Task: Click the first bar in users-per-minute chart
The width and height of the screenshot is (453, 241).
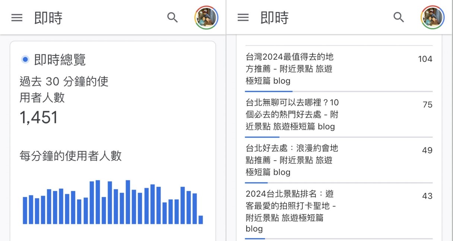Action: (25, 211)
